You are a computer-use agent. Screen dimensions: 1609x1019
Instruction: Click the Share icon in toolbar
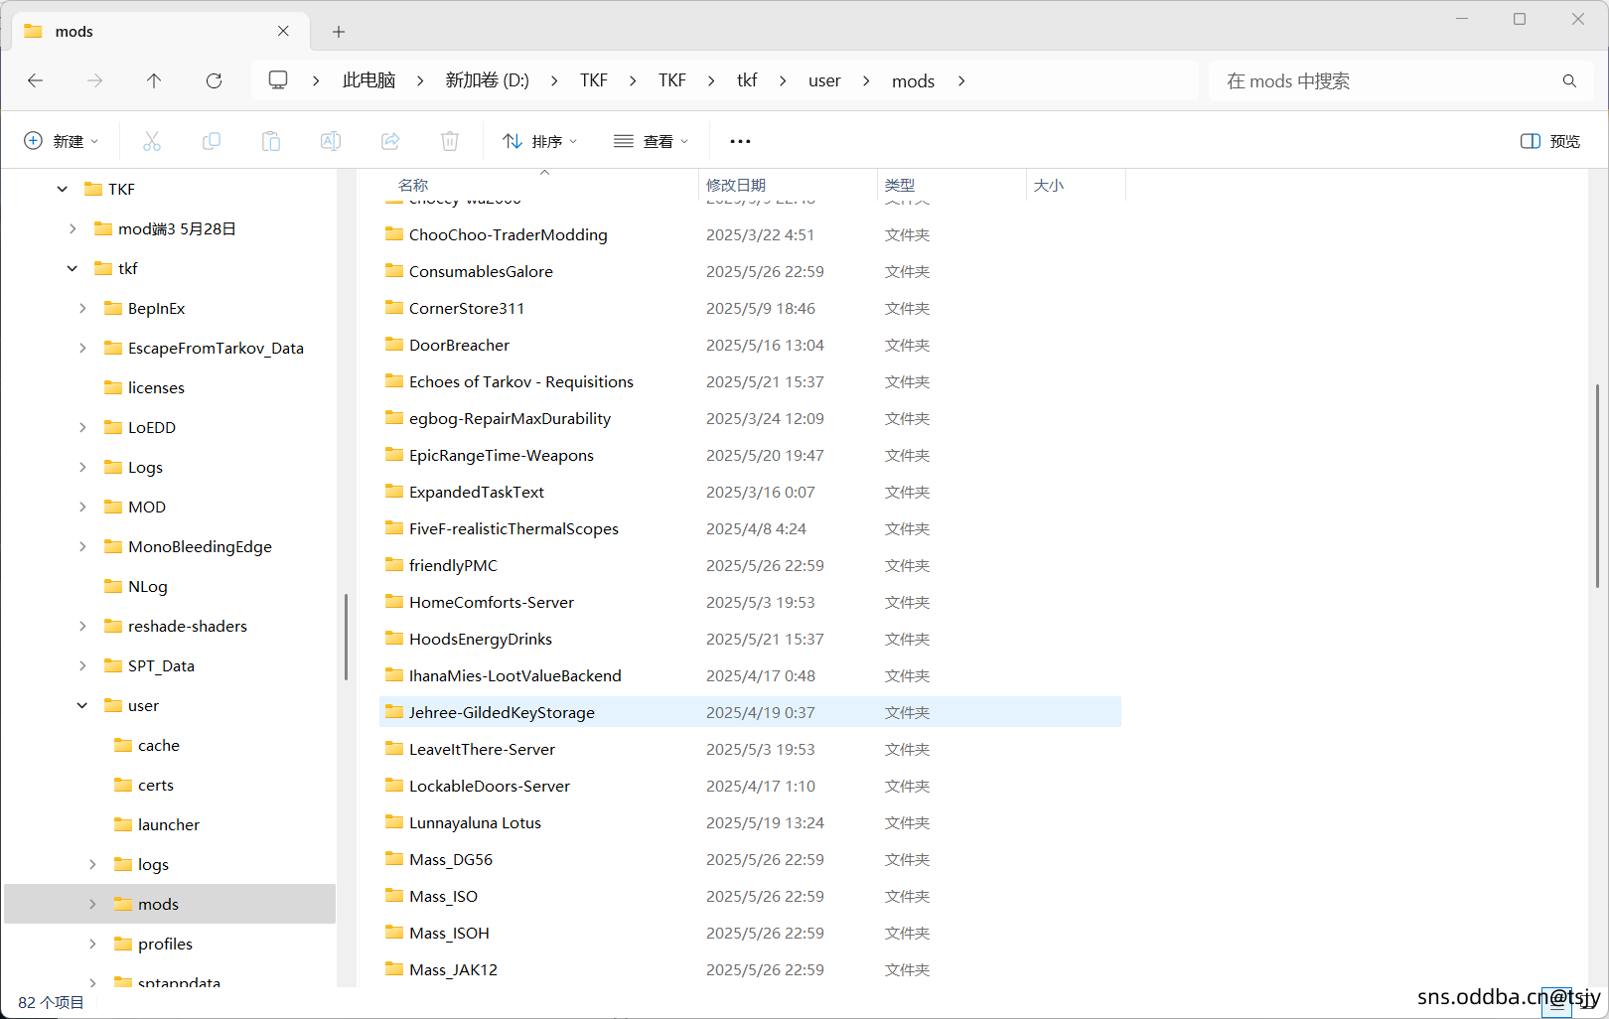[390, 141]
